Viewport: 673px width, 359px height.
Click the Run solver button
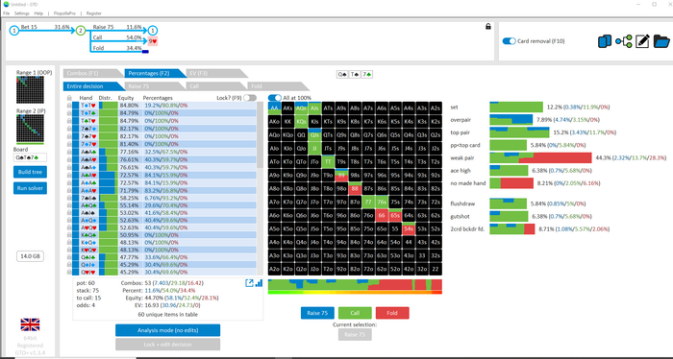tap(30, 188)
